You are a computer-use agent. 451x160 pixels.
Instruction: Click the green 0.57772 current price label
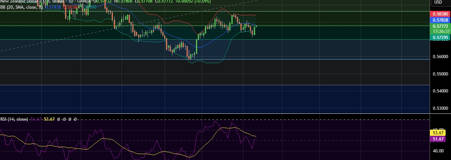click(441, 26)
